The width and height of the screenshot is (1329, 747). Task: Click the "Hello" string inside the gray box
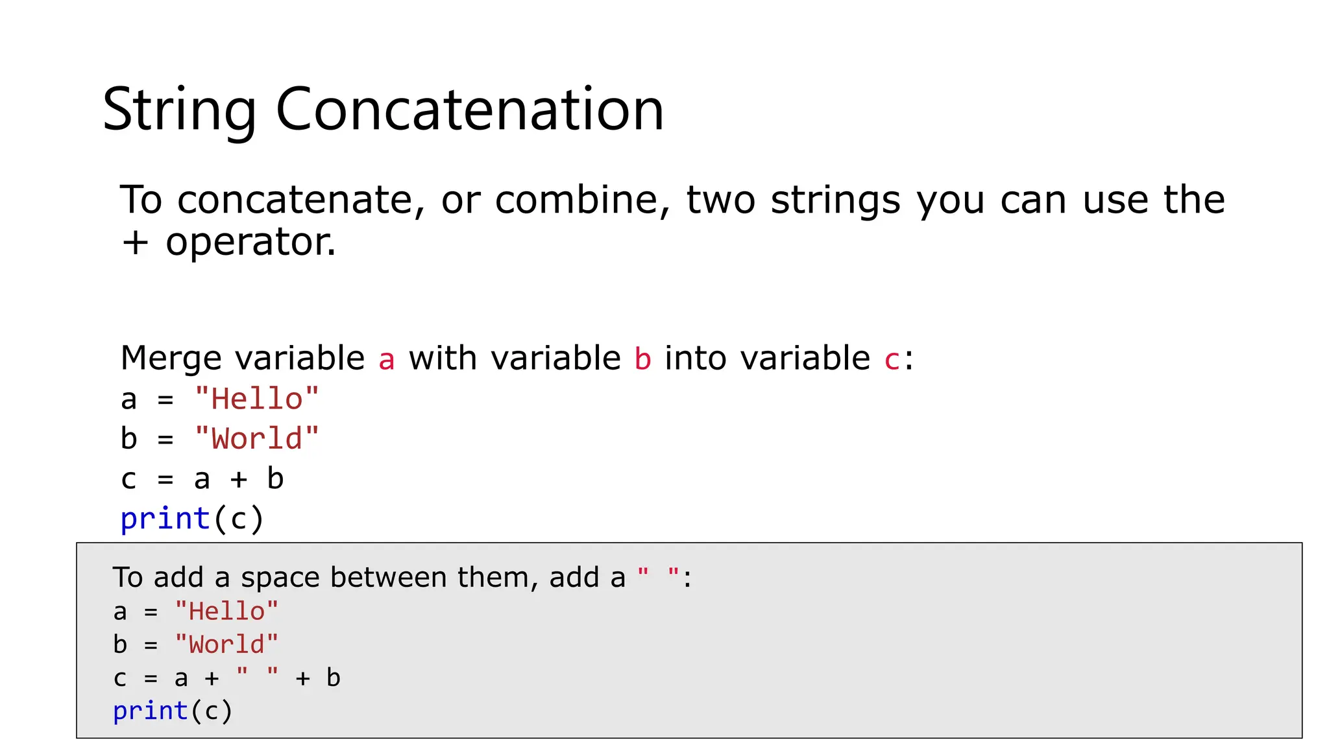226,611
